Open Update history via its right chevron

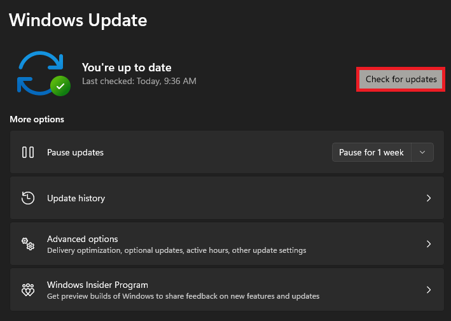pyautogui.click(x=429, y=198)
